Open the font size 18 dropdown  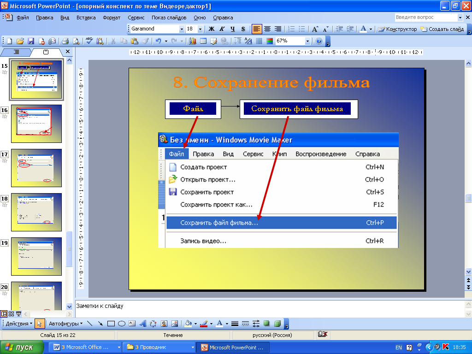click(200, 29)
